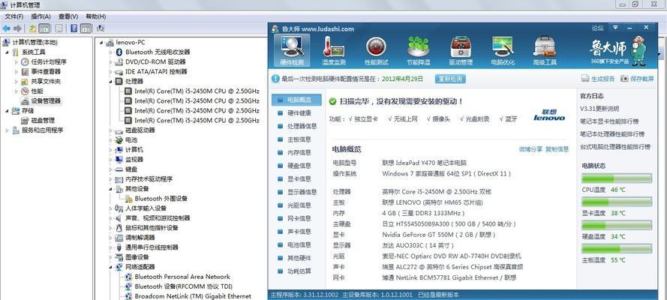Switch to 电脑概览 sidebar tab
667x300 pixels.
pyautogui.click(x=296, y=100)
